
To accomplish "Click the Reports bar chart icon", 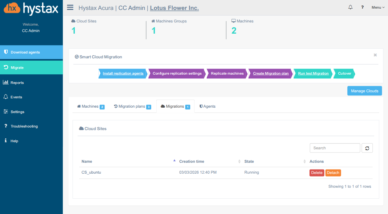I will click(x=5, y=82).
